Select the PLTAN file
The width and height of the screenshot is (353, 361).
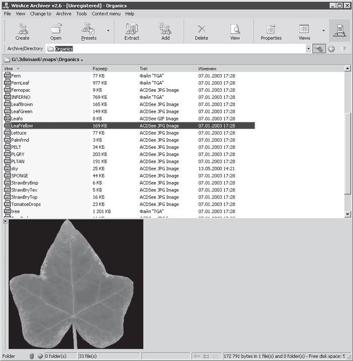pos(130,161)
